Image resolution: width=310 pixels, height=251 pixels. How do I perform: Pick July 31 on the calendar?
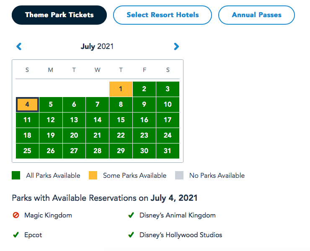click(168, 151)
